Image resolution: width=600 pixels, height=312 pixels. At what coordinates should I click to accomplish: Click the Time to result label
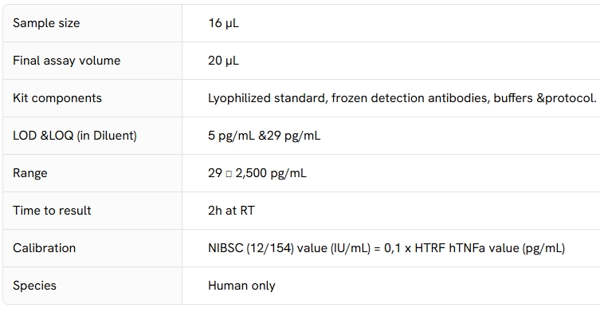(x=52, y=211)
